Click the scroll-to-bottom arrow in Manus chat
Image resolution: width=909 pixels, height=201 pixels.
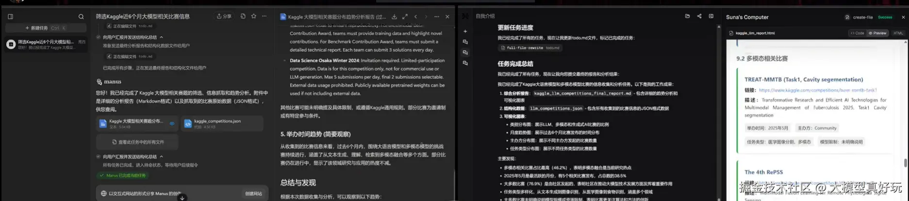pos(182,198)
